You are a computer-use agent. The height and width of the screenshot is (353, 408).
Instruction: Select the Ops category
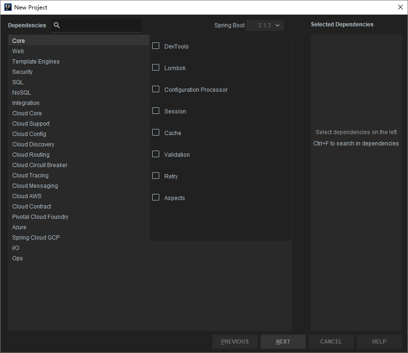click(79, 258)
